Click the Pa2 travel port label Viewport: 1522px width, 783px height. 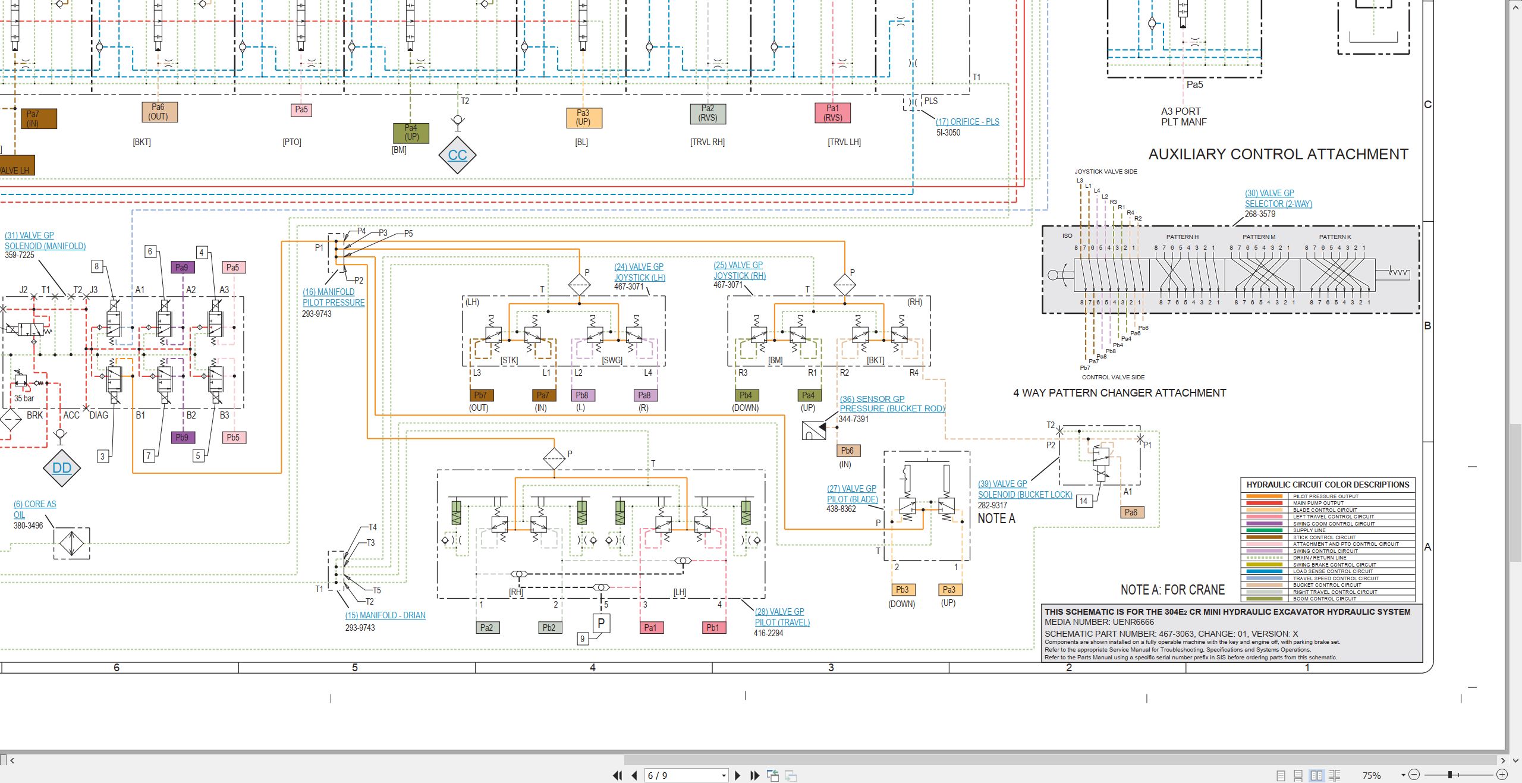[x=487, y=628]
